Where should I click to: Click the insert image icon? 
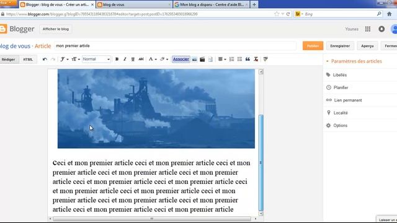(x=194, y=59)
